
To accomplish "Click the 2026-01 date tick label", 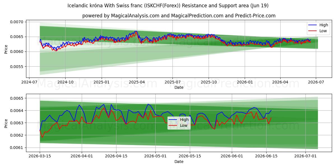I will pyautogui.click(x=244, y=82).
